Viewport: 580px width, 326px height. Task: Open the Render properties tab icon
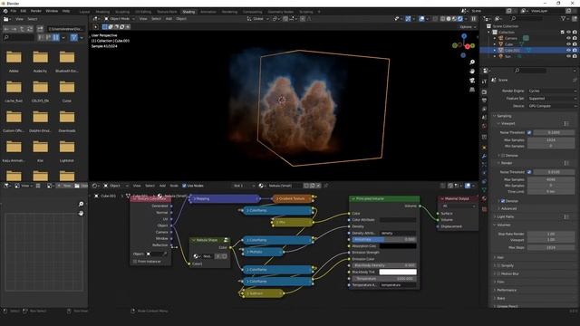point(484,91)
